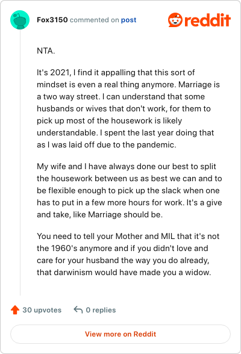Click the paragraph starting "My wife and I"

pos(130,190)
